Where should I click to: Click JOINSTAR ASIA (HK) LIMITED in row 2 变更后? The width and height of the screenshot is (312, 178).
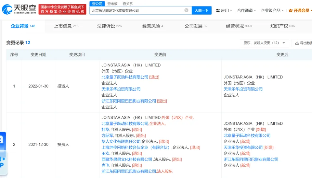pyautogui.click(x=253, y=124)
